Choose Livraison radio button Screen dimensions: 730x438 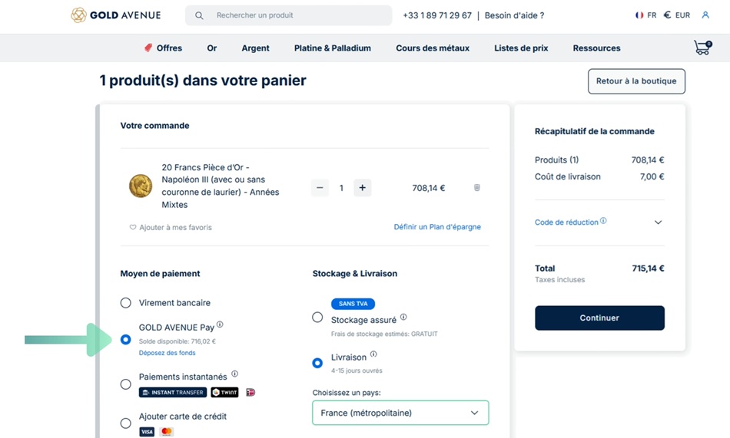317,363
